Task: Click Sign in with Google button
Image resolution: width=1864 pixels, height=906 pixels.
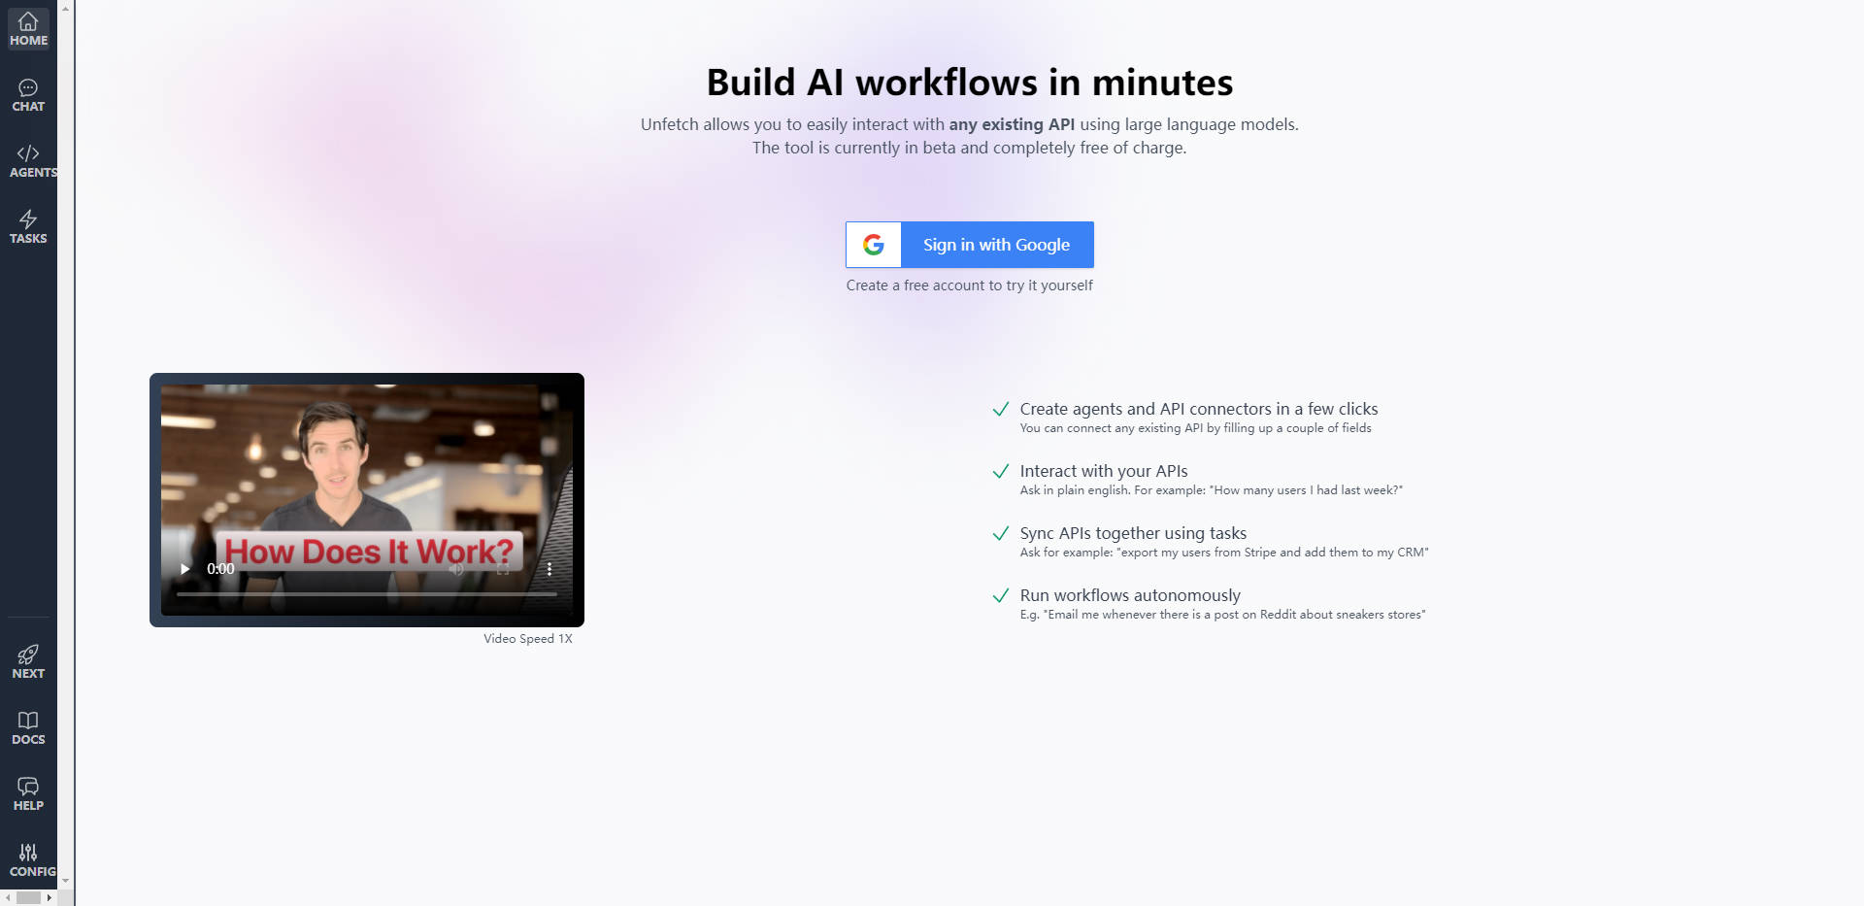Action: click(x=996, y=245)
